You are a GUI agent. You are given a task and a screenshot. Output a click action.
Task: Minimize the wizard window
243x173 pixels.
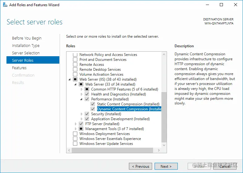pos(207,5)
